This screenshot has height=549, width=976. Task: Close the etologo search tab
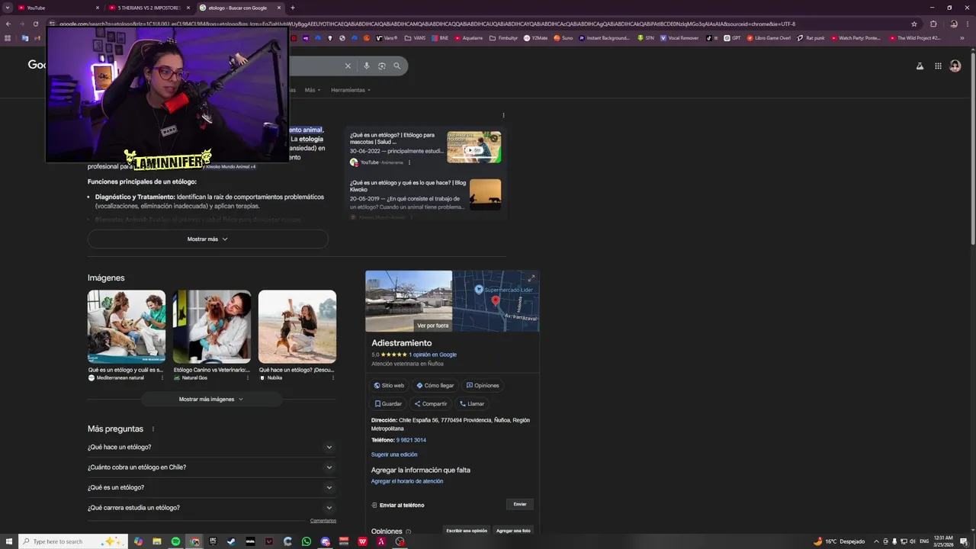[x=278, y=8]
